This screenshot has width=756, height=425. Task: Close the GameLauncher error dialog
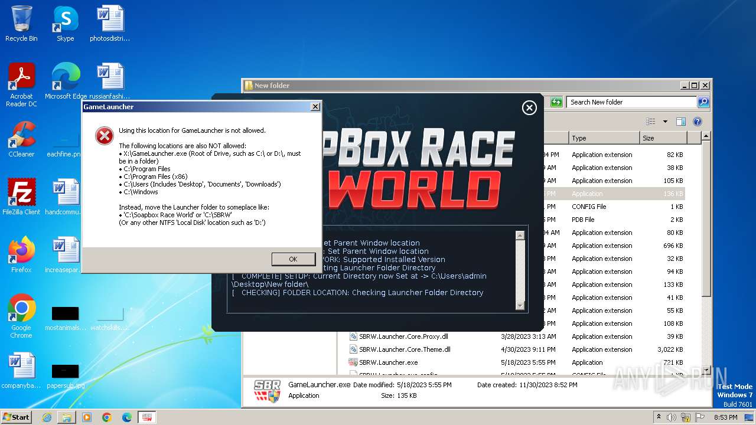tap(315, 107)
